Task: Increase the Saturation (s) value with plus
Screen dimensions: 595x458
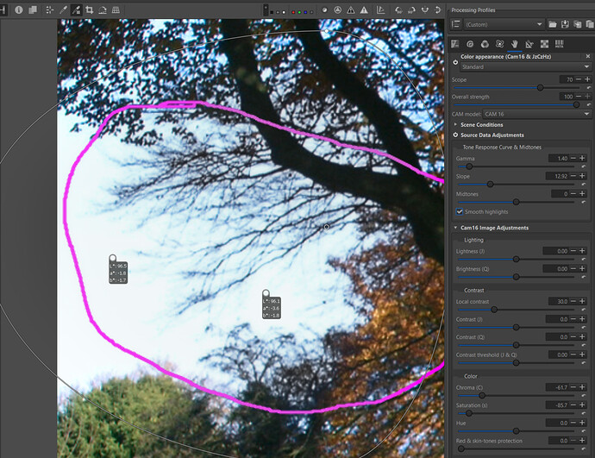Action: click(x=582, y=405)
